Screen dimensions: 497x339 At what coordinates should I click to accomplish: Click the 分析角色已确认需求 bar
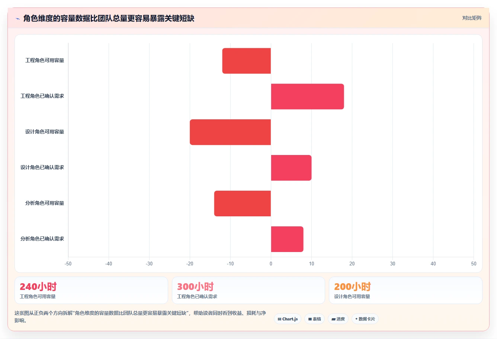[x=287, y=239]
